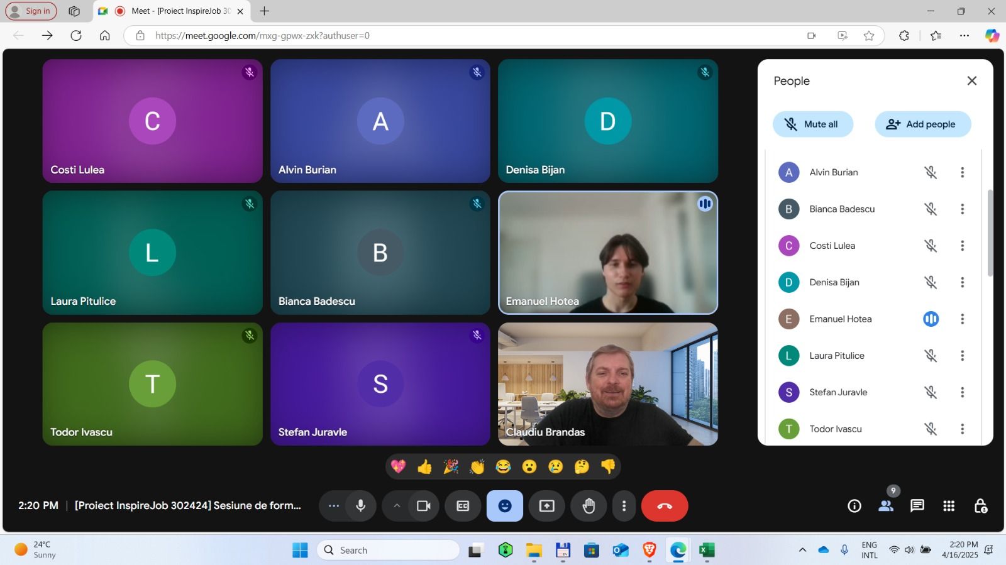The height and width of the screenshot is (565, 1006).
Task: Click the Todor Ivascu name in the People list
Action: tap(836, 429)
